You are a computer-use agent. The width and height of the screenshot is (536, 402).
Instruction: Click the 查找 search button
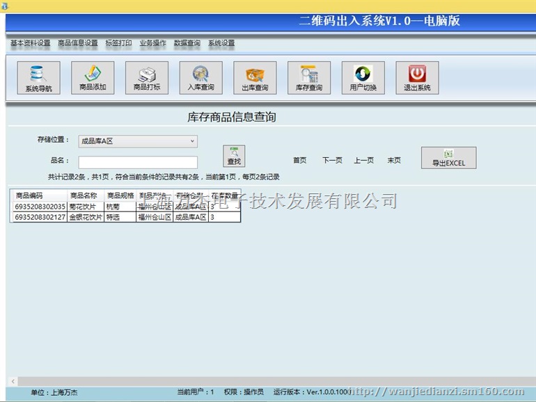[x=234, y=156]
